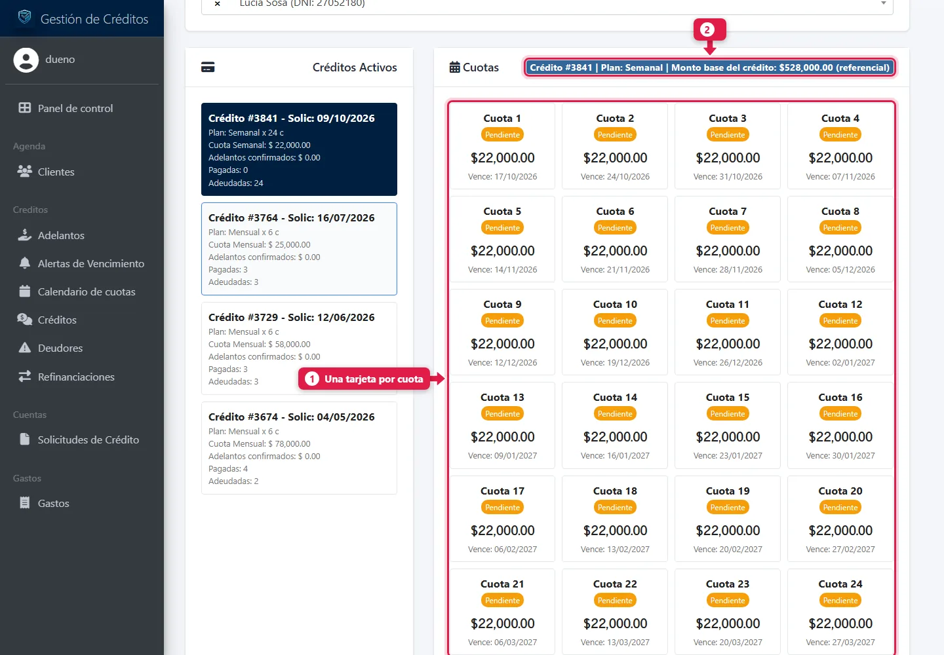Click the Gestión de Créditos brand title
Image resolution: width=944 pixels, height=655 pixels.
click(x=94, y=19)
